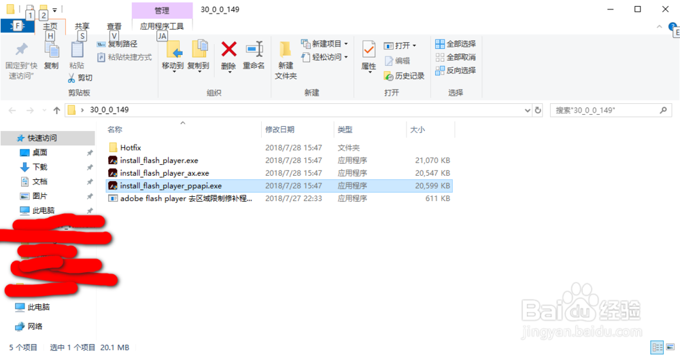Viewport: 680px width, 355px height.
Task: Open Quick Access Toolbar customize dropdown
Action: coord(54,10)
